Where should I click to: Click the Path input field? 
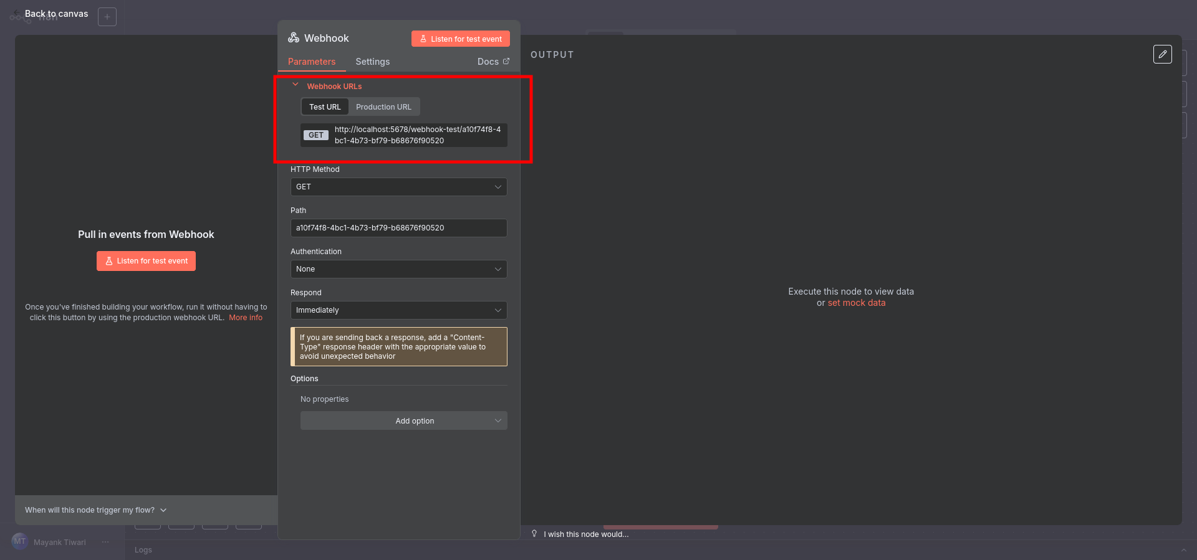(398, 228)
